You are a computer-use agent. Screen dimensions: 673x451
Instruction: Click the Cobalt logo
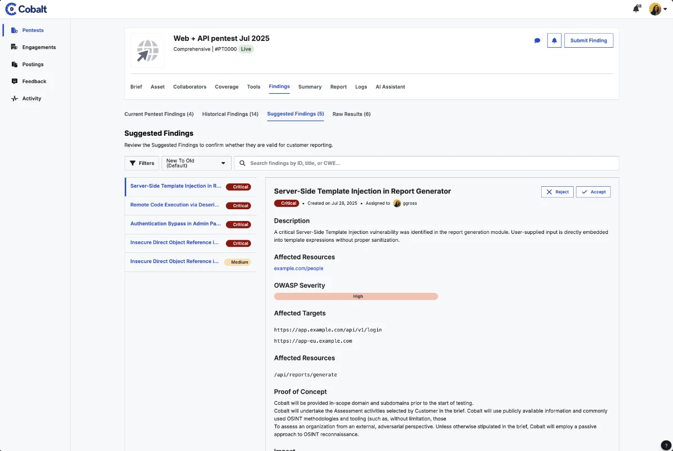point(26,9)
